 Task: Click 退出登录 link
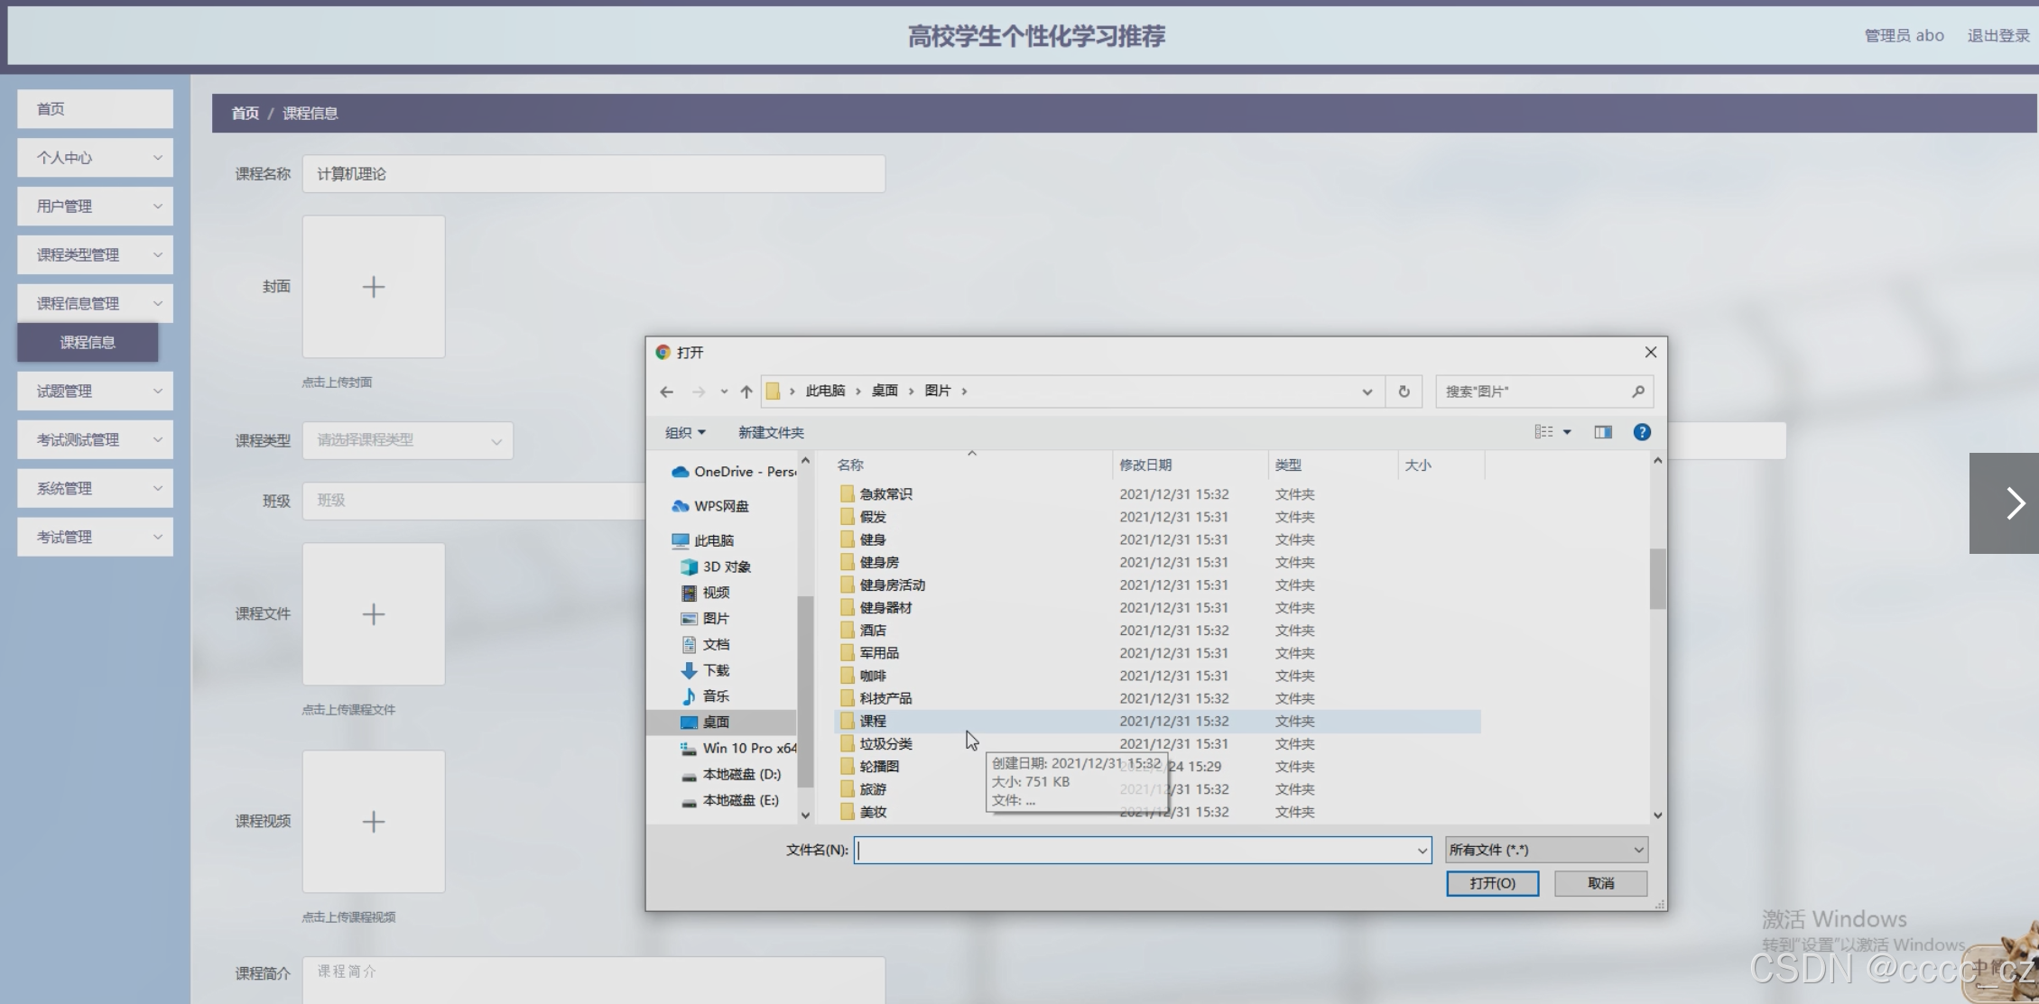coord(1997,36)
